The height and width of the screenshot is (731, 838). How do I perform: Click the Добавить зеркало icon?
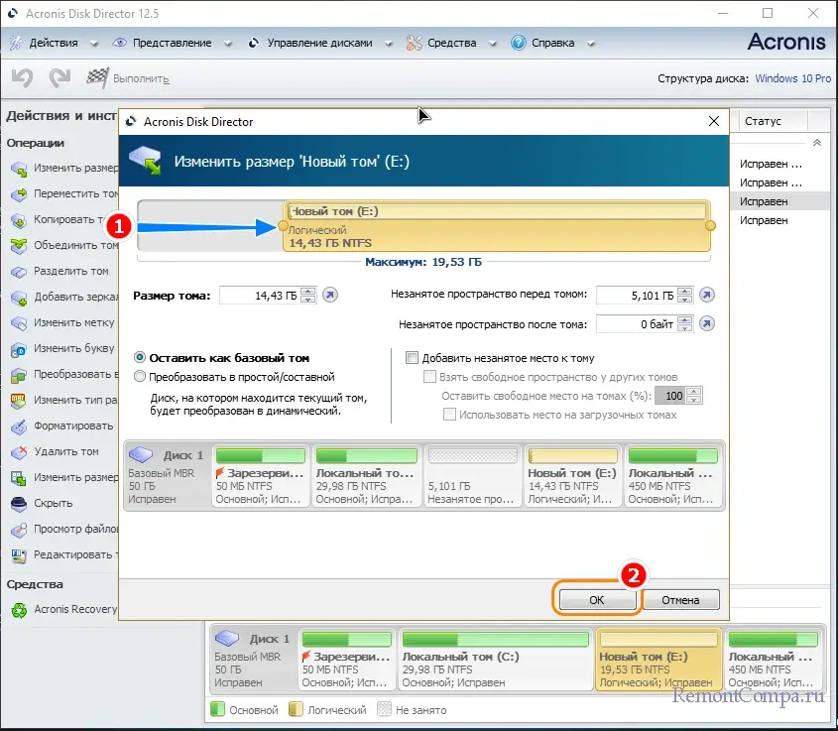pyautogui.click(x=19, y=298)
